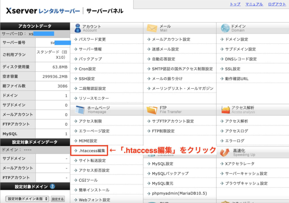Open エラーログ

[235, 141]
